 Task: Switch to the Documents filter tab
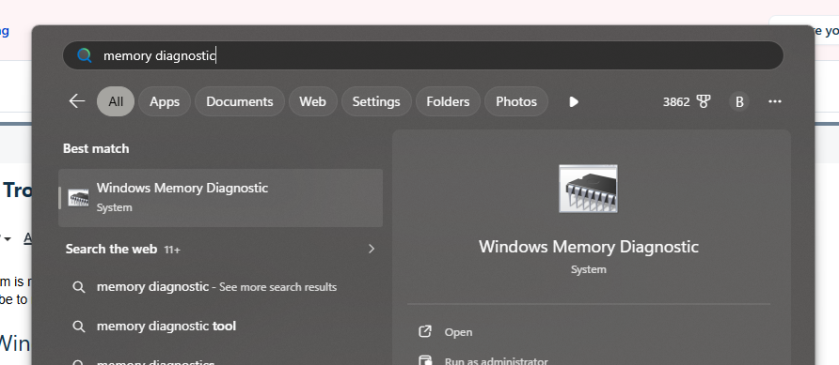240,101
